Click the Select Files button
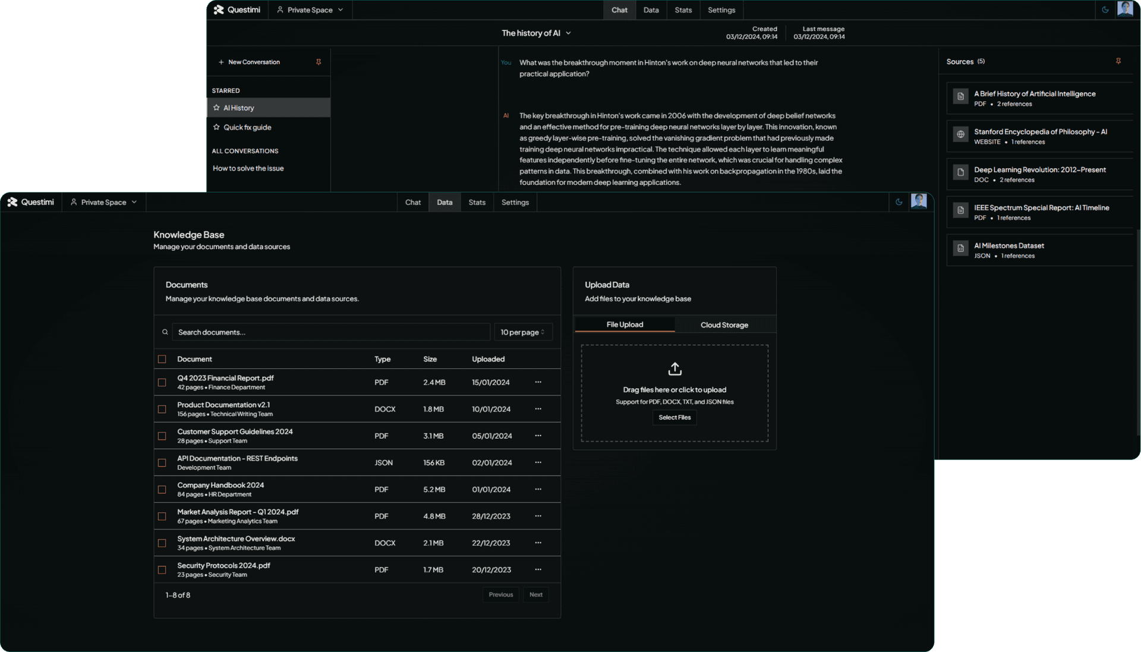Viewport: 1141px width, 652px height. click(x=674, y=417)
